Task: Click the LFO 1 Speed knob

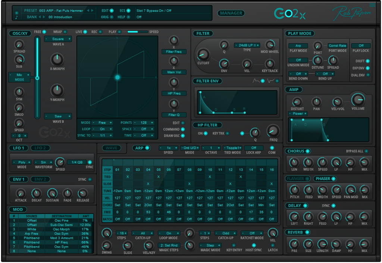Action: pos(60,162)
